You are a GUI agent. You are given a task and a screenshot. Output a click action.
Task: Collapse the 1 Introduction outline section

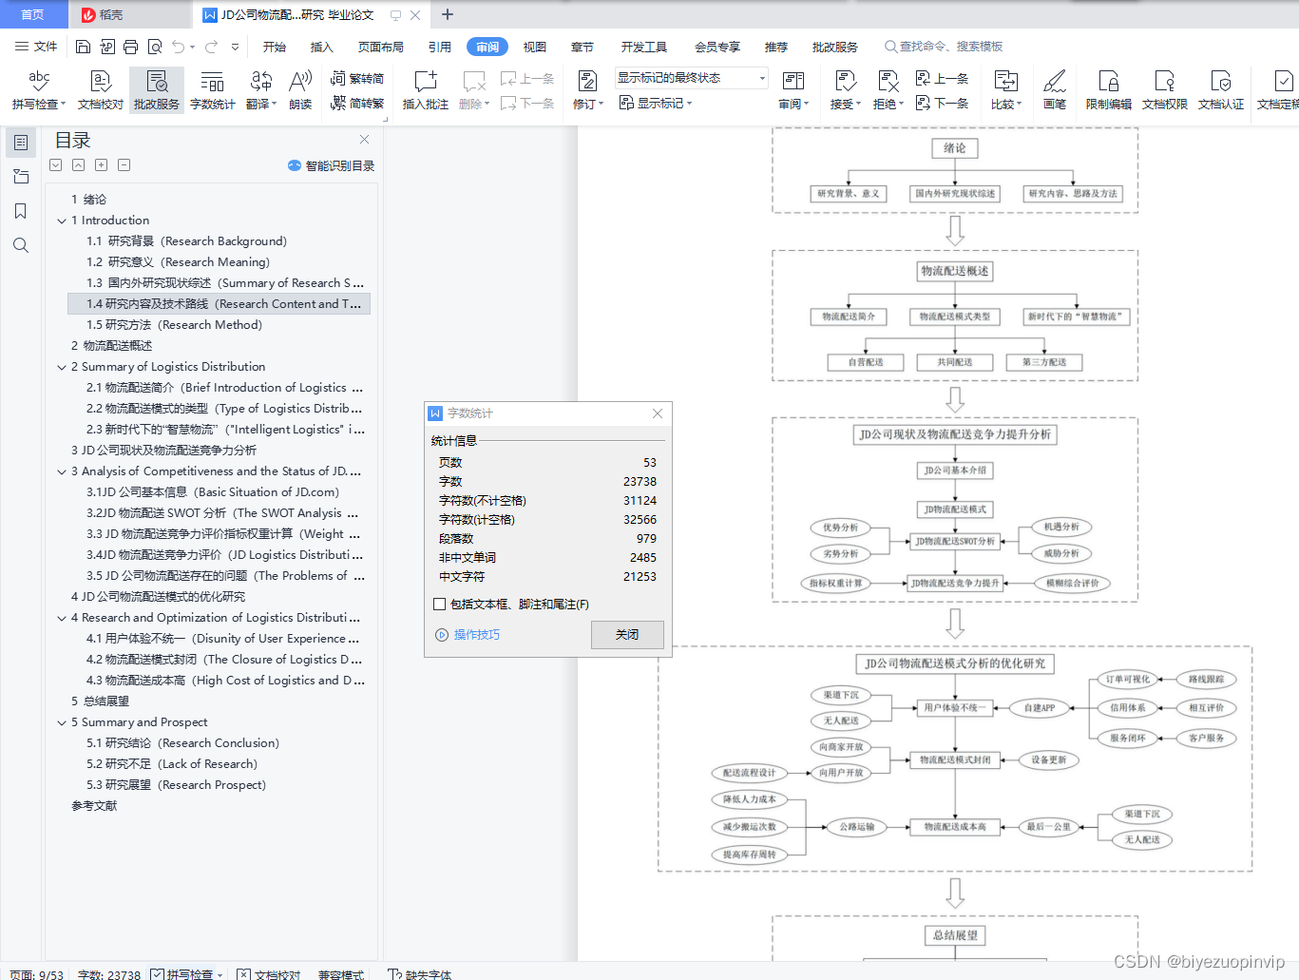coord(62,221)
